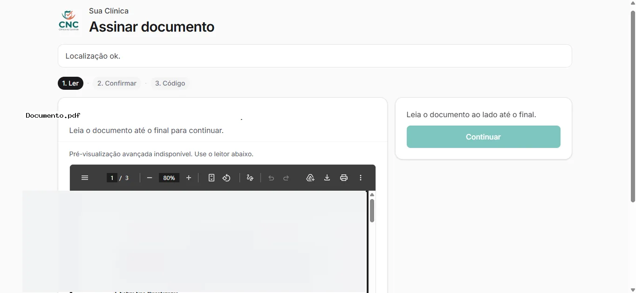Viewport: 636px width, 293px height.
Task: Click the 'Documento.pdf' file name label
Action: 53,115
